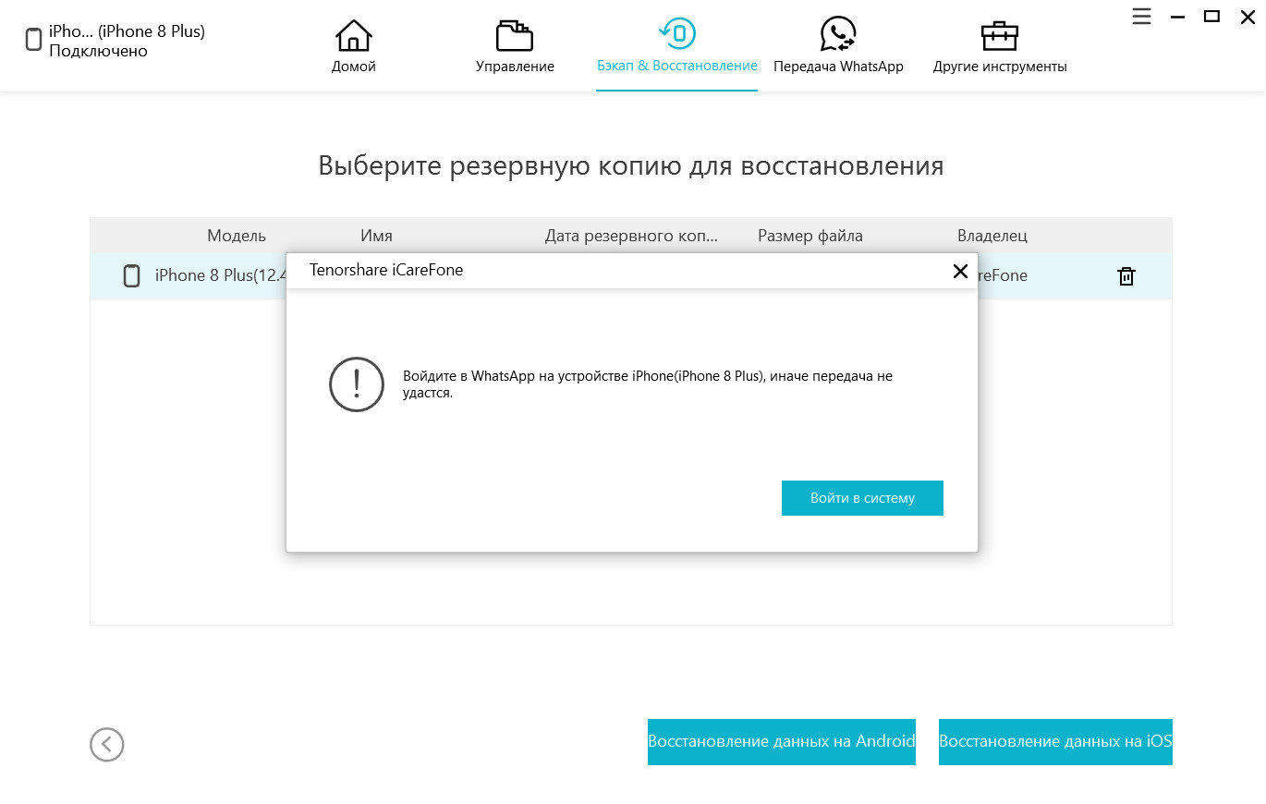Click the iPho... (iPhone 8 Plus) device name
1266x804 pixels.
[x=127, y=31]
